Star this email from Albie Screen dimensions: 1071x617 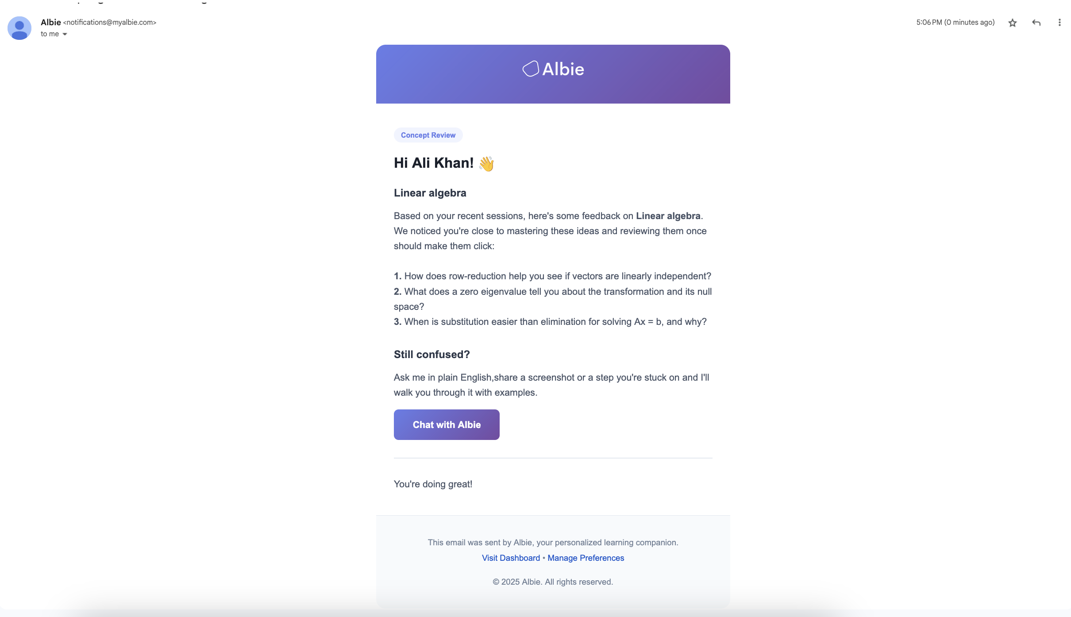coord(1013,23)
